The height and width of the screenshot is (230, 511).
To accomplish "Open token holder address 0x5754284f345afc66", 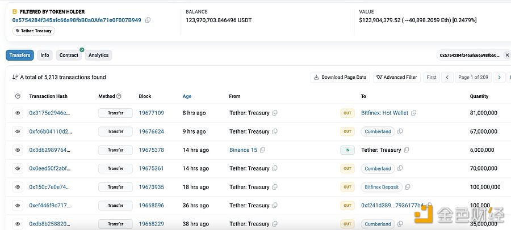I will (77, 20).
